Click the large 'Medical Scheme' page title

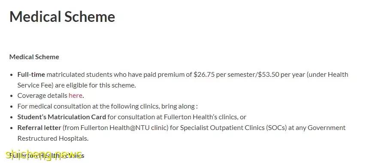(62, 17)
